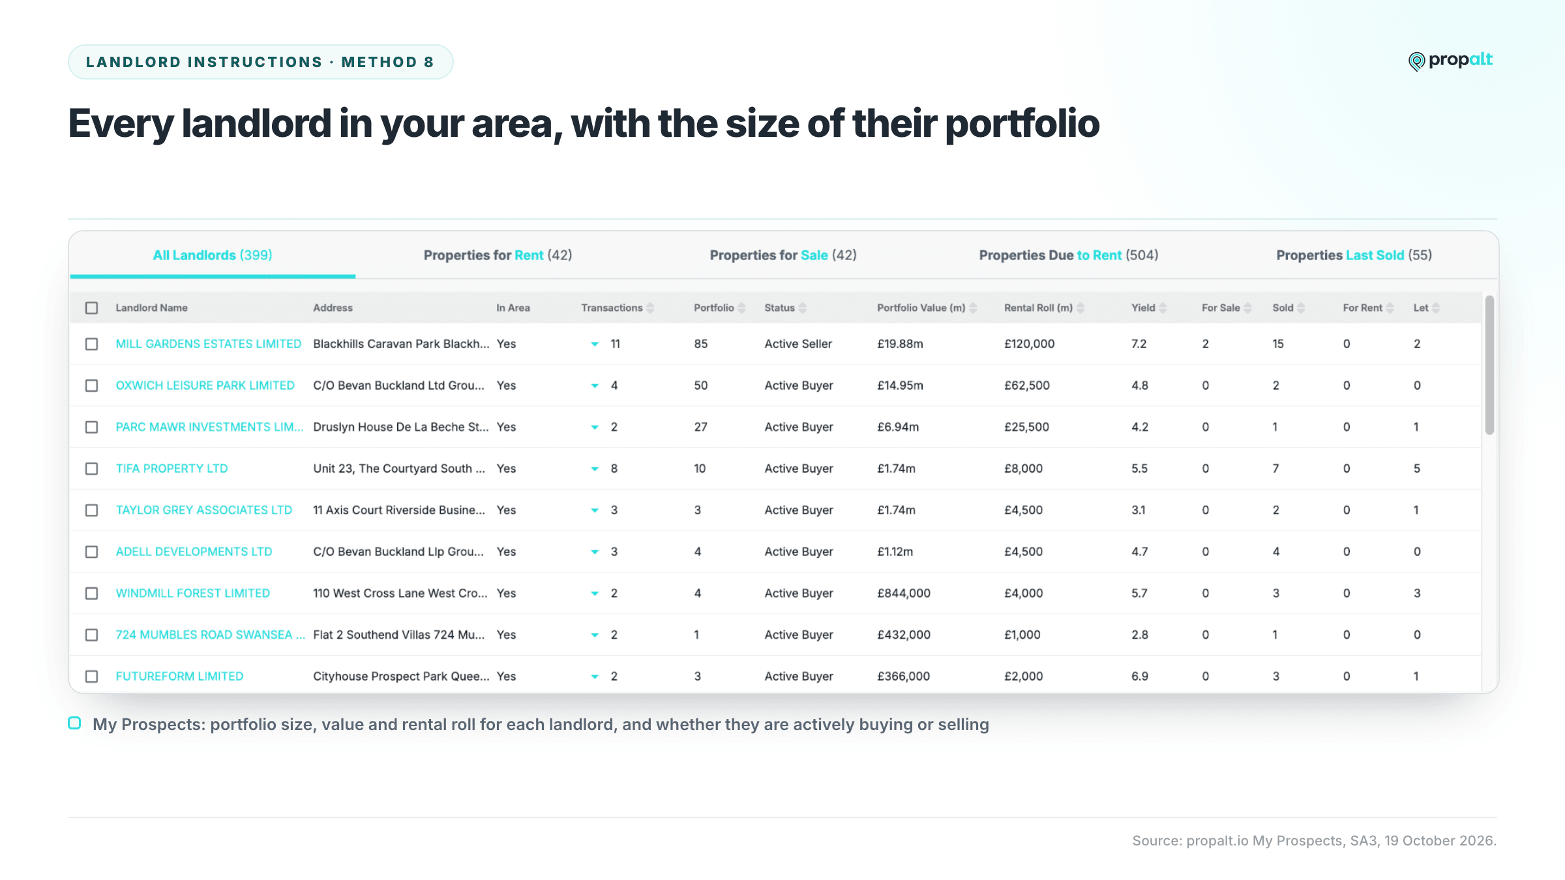Click the table vertical scrollbar thumb

(1489, 365)
